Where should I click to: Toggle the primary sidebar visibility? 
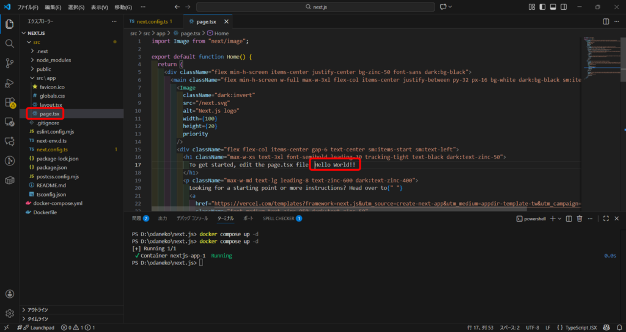click(541, 7)
